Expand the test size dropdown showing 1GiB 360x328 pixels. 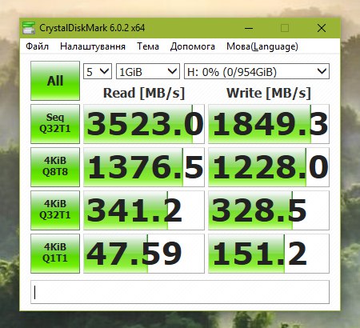coord(148,71)
